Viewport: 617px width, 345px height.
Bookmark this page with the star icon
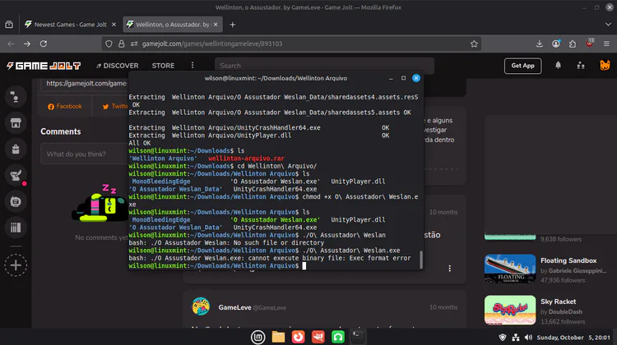[474, 44]
